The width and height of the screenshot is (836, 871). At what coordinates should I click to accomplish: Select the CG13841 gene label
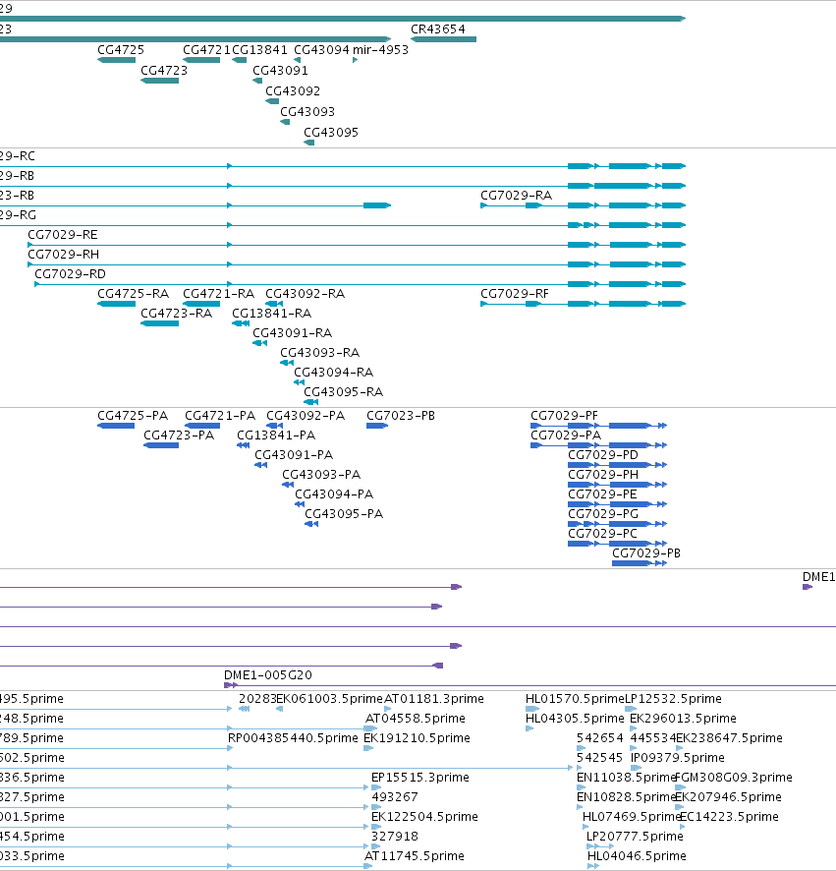(259, 50)
